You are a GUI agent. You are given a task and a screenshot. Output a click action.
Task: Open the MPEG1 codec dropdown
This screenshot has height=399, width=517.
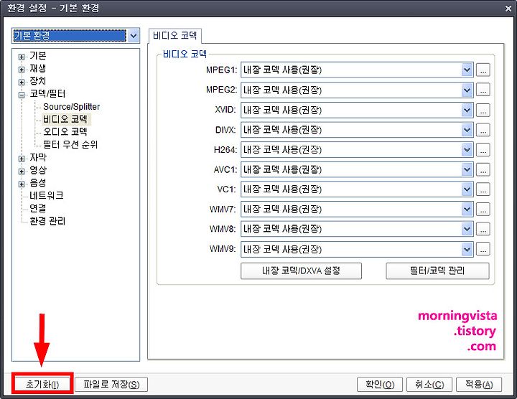(x=357, y=70)
